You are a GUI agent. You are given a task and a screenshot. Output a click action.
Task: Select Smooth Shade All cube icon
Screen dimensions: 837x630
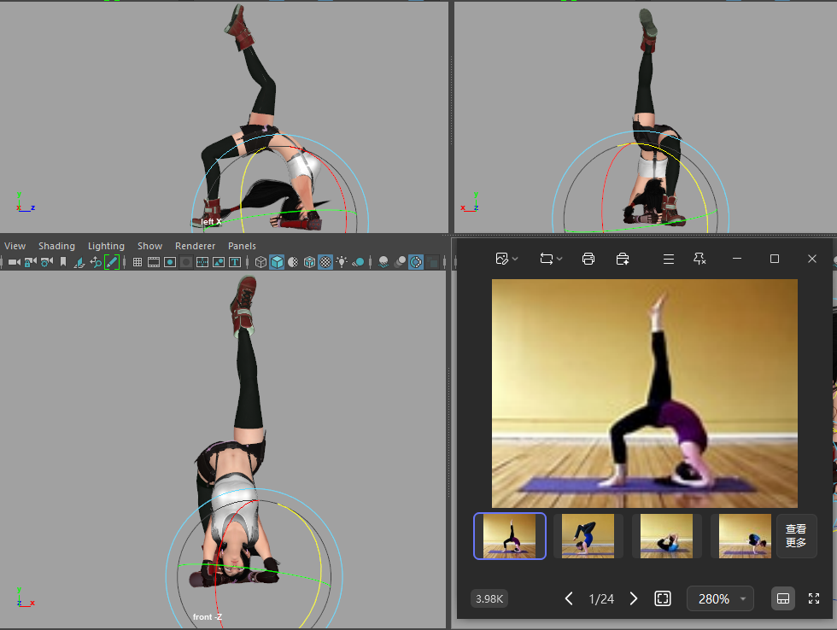pos(277,262)
